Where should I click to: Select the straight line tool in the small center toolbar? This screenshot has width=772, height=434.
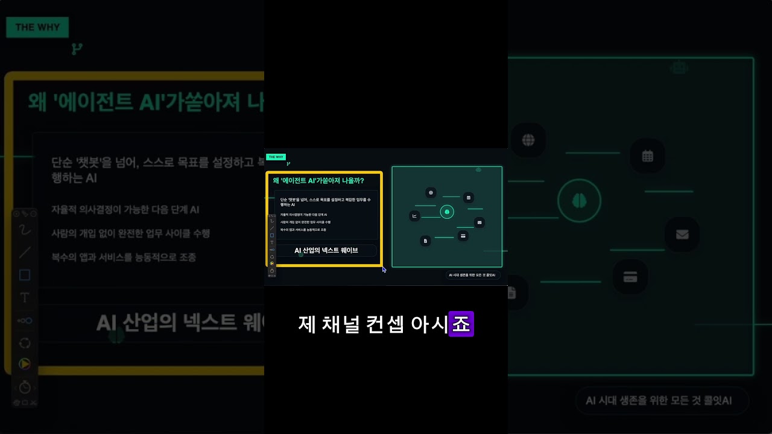click(272, 228)
